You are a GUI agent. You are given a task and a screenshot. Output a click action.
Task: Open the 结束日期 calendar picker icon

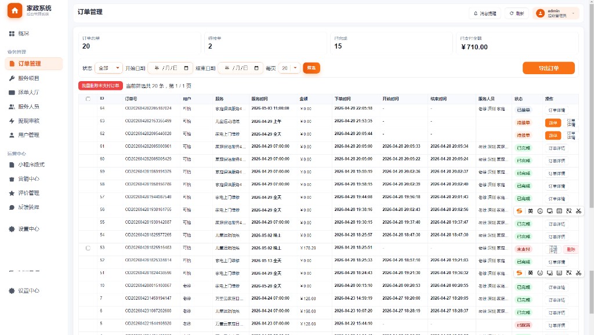[x=256, y=68]
